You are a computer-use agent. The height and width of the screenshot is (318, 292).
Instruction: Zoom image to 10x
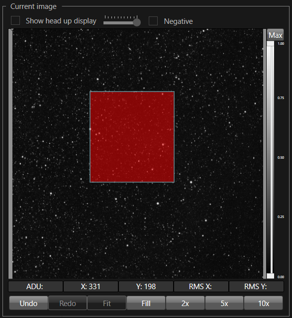(x=264, y=303)
